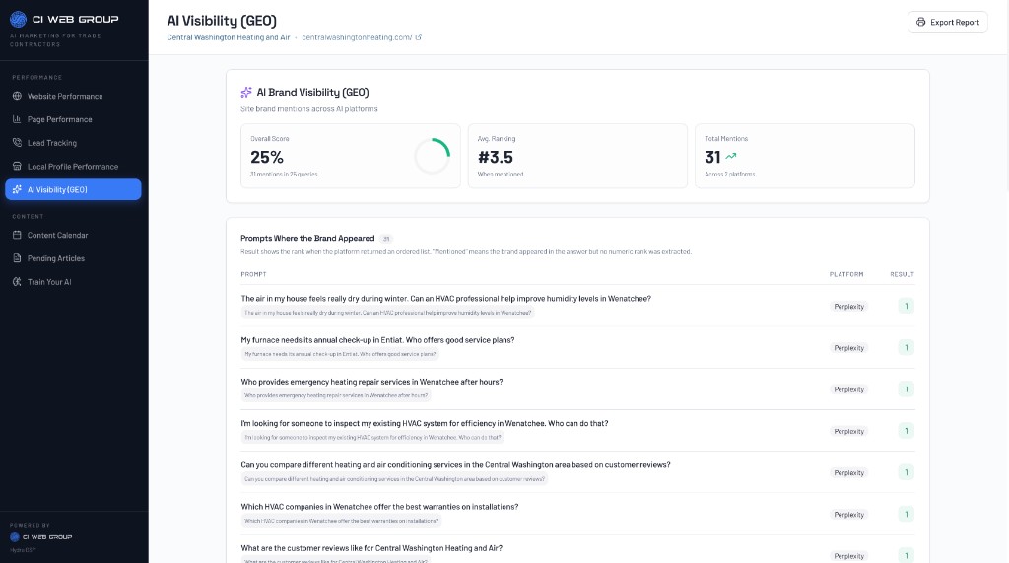Viewport: 1009px width, 563px height.
Task: Click the grey query chip under warranties prompt
Action: [341, 521]
